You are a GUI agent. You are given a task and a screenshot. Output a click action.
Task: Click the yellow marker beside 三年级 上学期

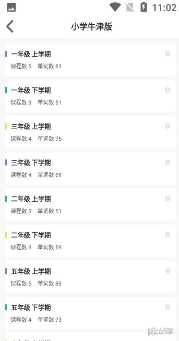click(6, 126)
